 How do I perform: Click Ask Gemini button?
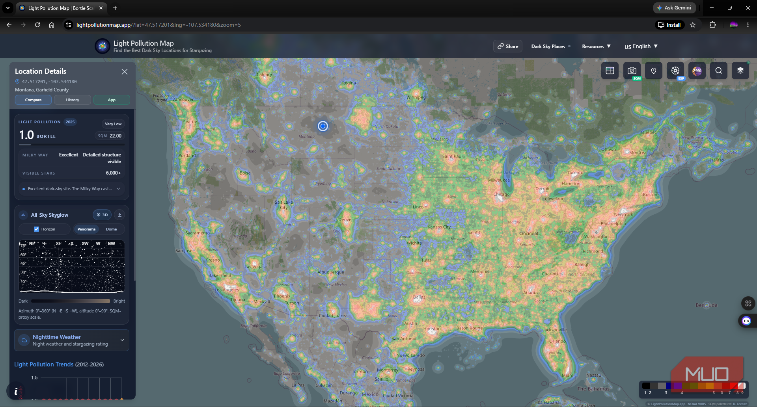[x=674, y=8]
